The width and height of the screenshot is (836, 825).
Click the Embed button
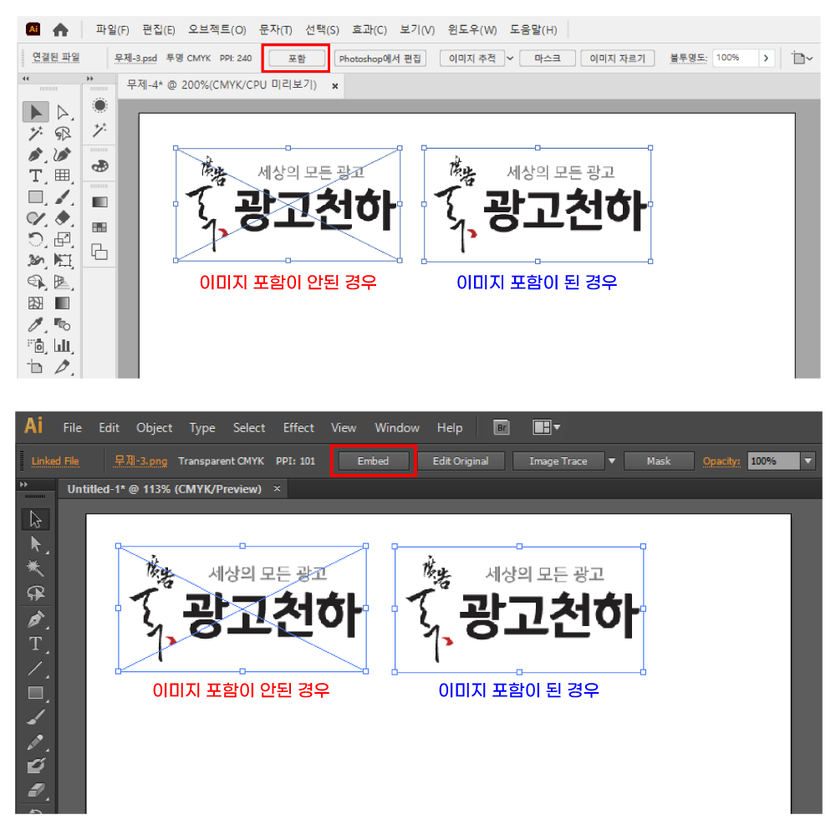(373, 461)
